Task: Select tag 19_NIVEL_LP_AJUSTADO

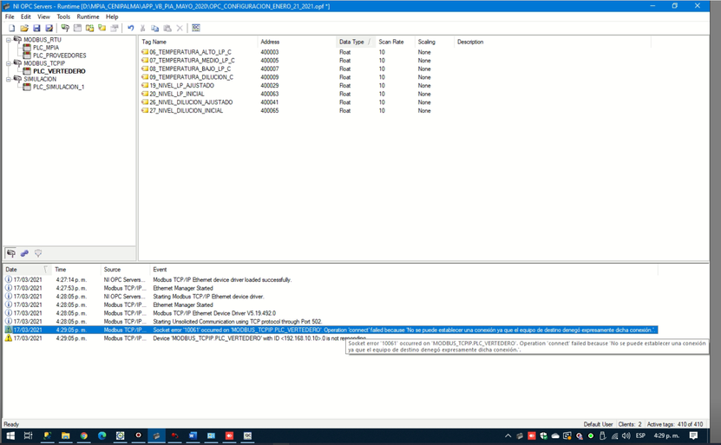Action: tap(181, 86)
